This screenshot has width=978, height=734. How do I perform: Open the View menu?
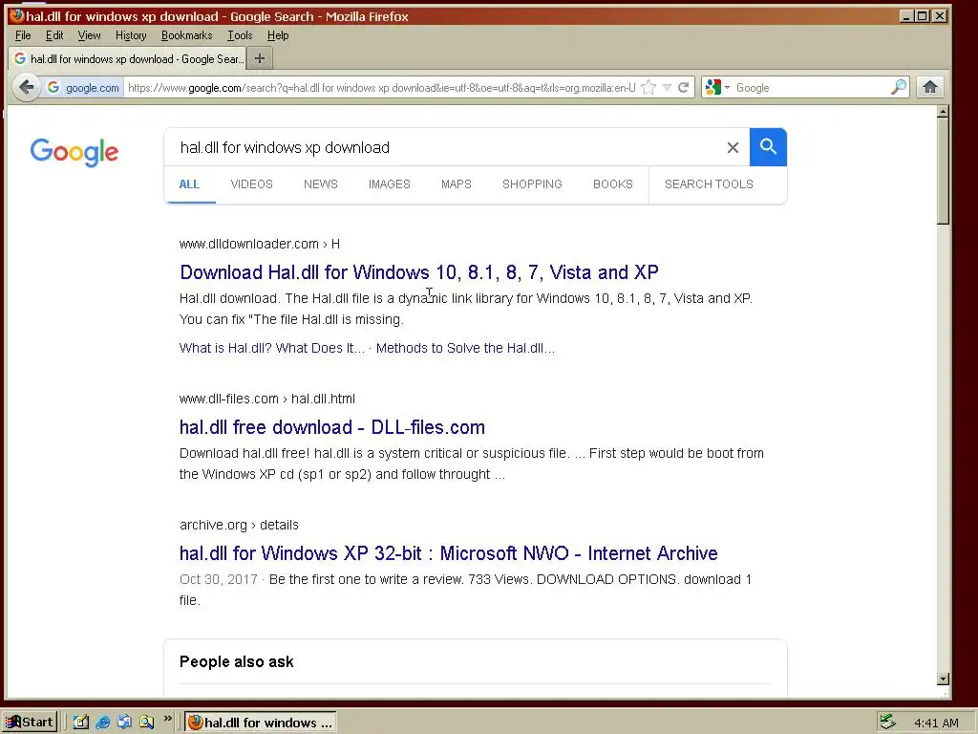[x=89, y=35]
